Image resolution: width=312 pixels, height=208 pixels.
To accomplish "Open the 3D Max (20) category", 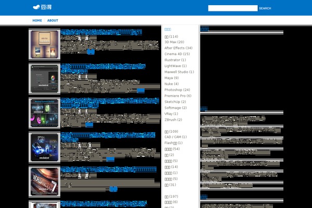I will pyautogui.click(x=174, y=42).
